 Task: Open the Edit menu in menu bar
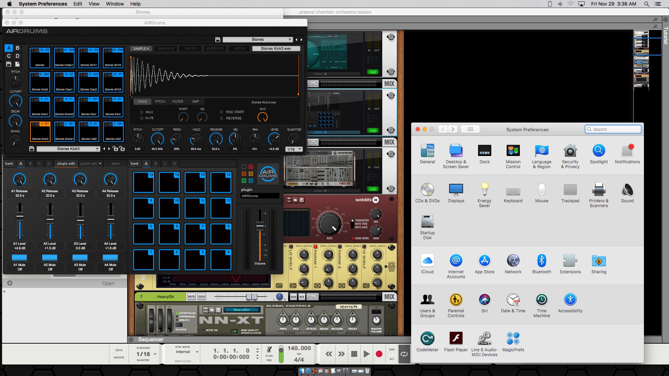point(78,4)
